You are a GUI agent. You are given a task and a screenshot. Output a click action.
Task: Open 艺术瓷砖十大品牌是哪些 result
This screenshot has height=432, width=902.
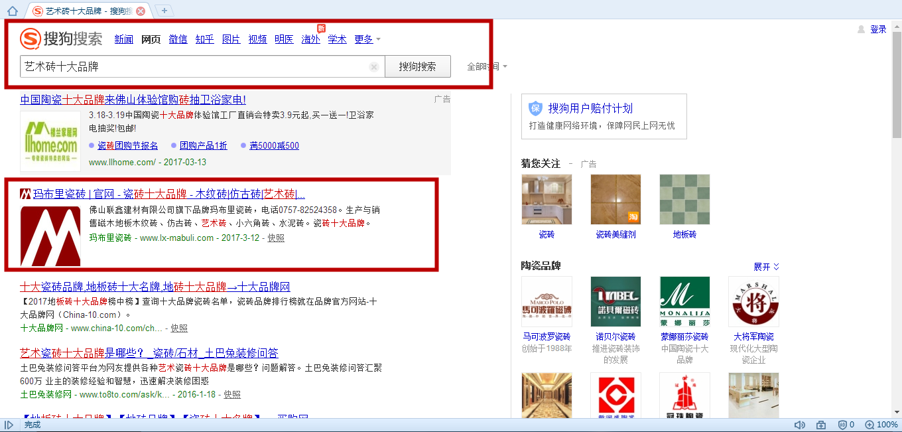coord(149,353)
